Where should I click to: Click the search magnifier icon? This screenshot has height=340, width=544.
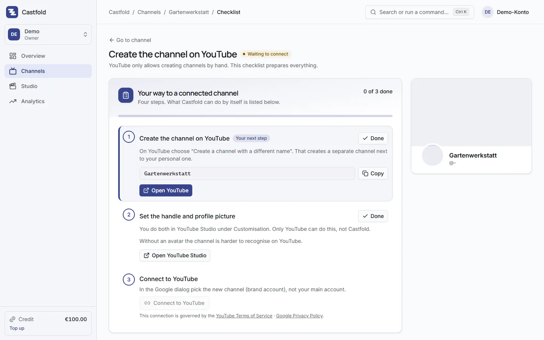pos(373,12)
